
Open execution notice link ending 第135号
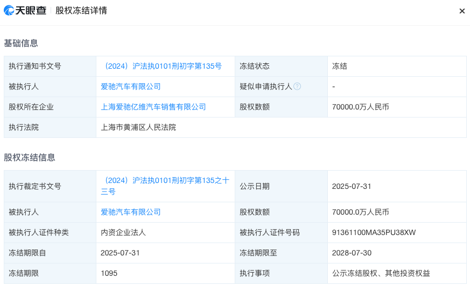161,66
